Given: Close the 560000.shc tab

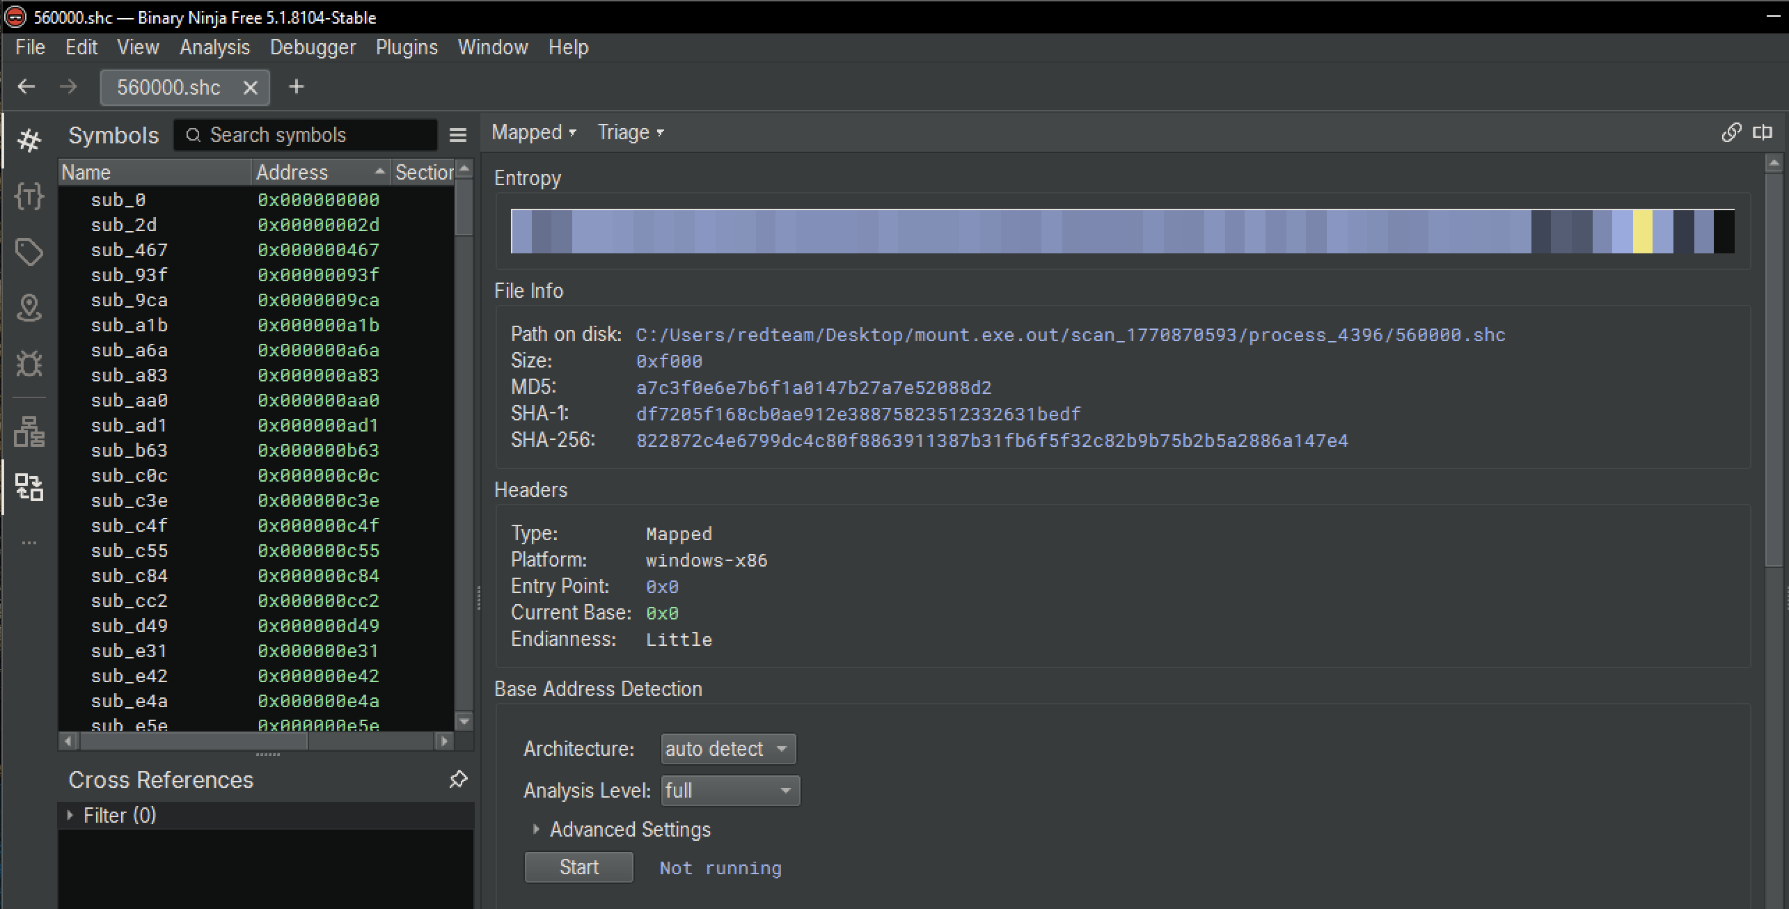Looking at the screenshot, I should point(251,88).
